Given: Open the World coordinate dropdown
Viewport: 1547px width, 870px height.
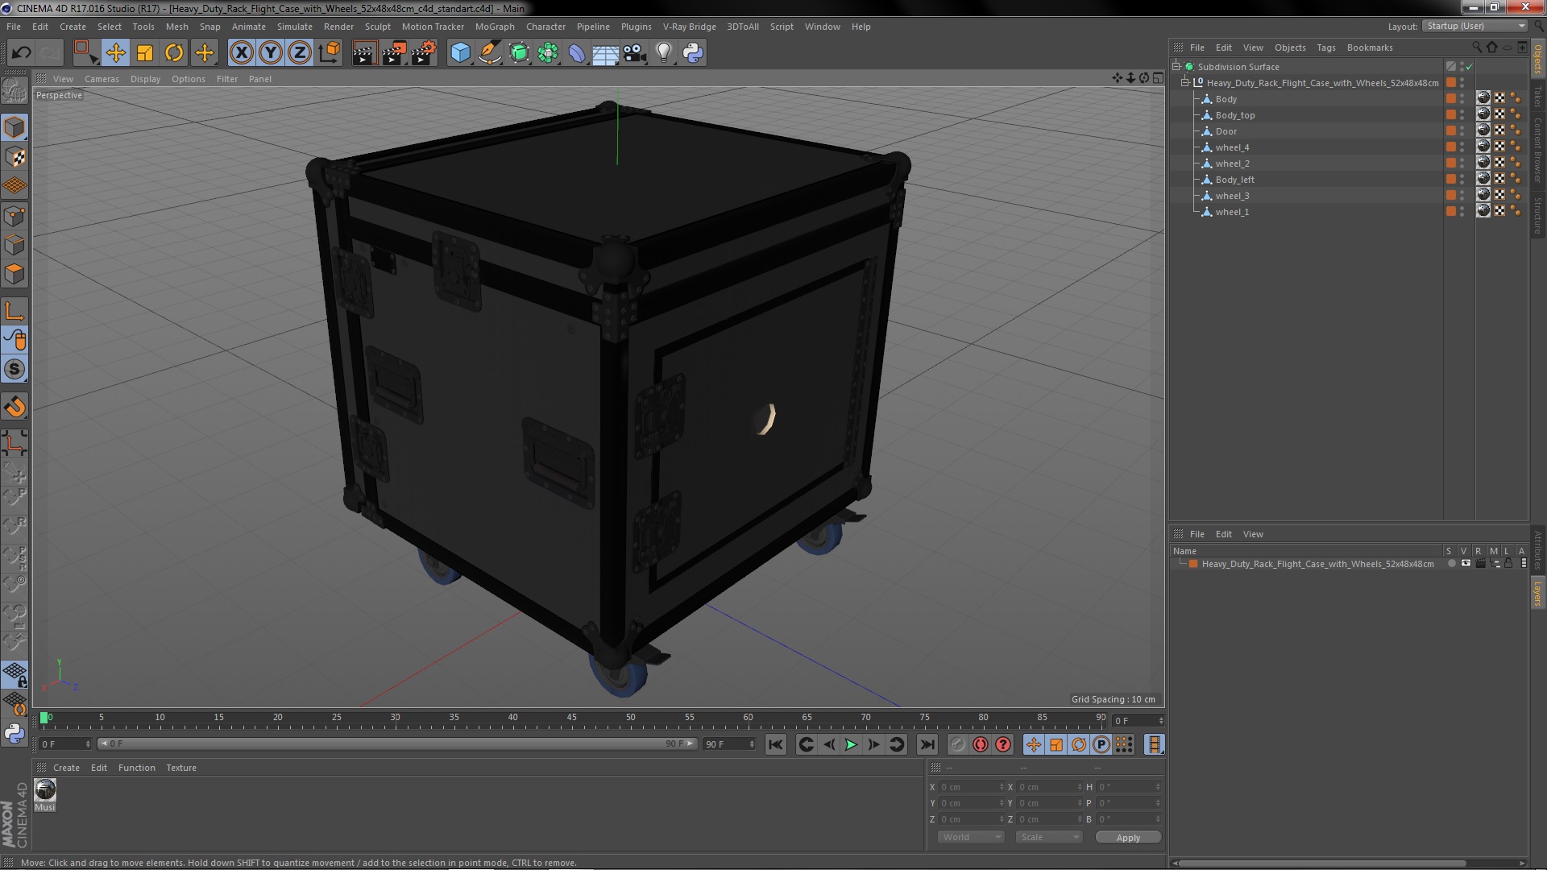Looking at the screenshot, I should (970, 837).
